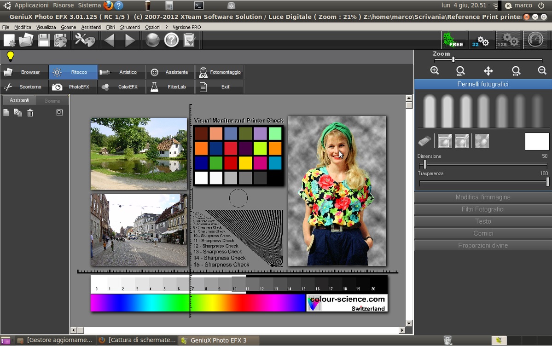Click the floppy disk save icon

44,40
